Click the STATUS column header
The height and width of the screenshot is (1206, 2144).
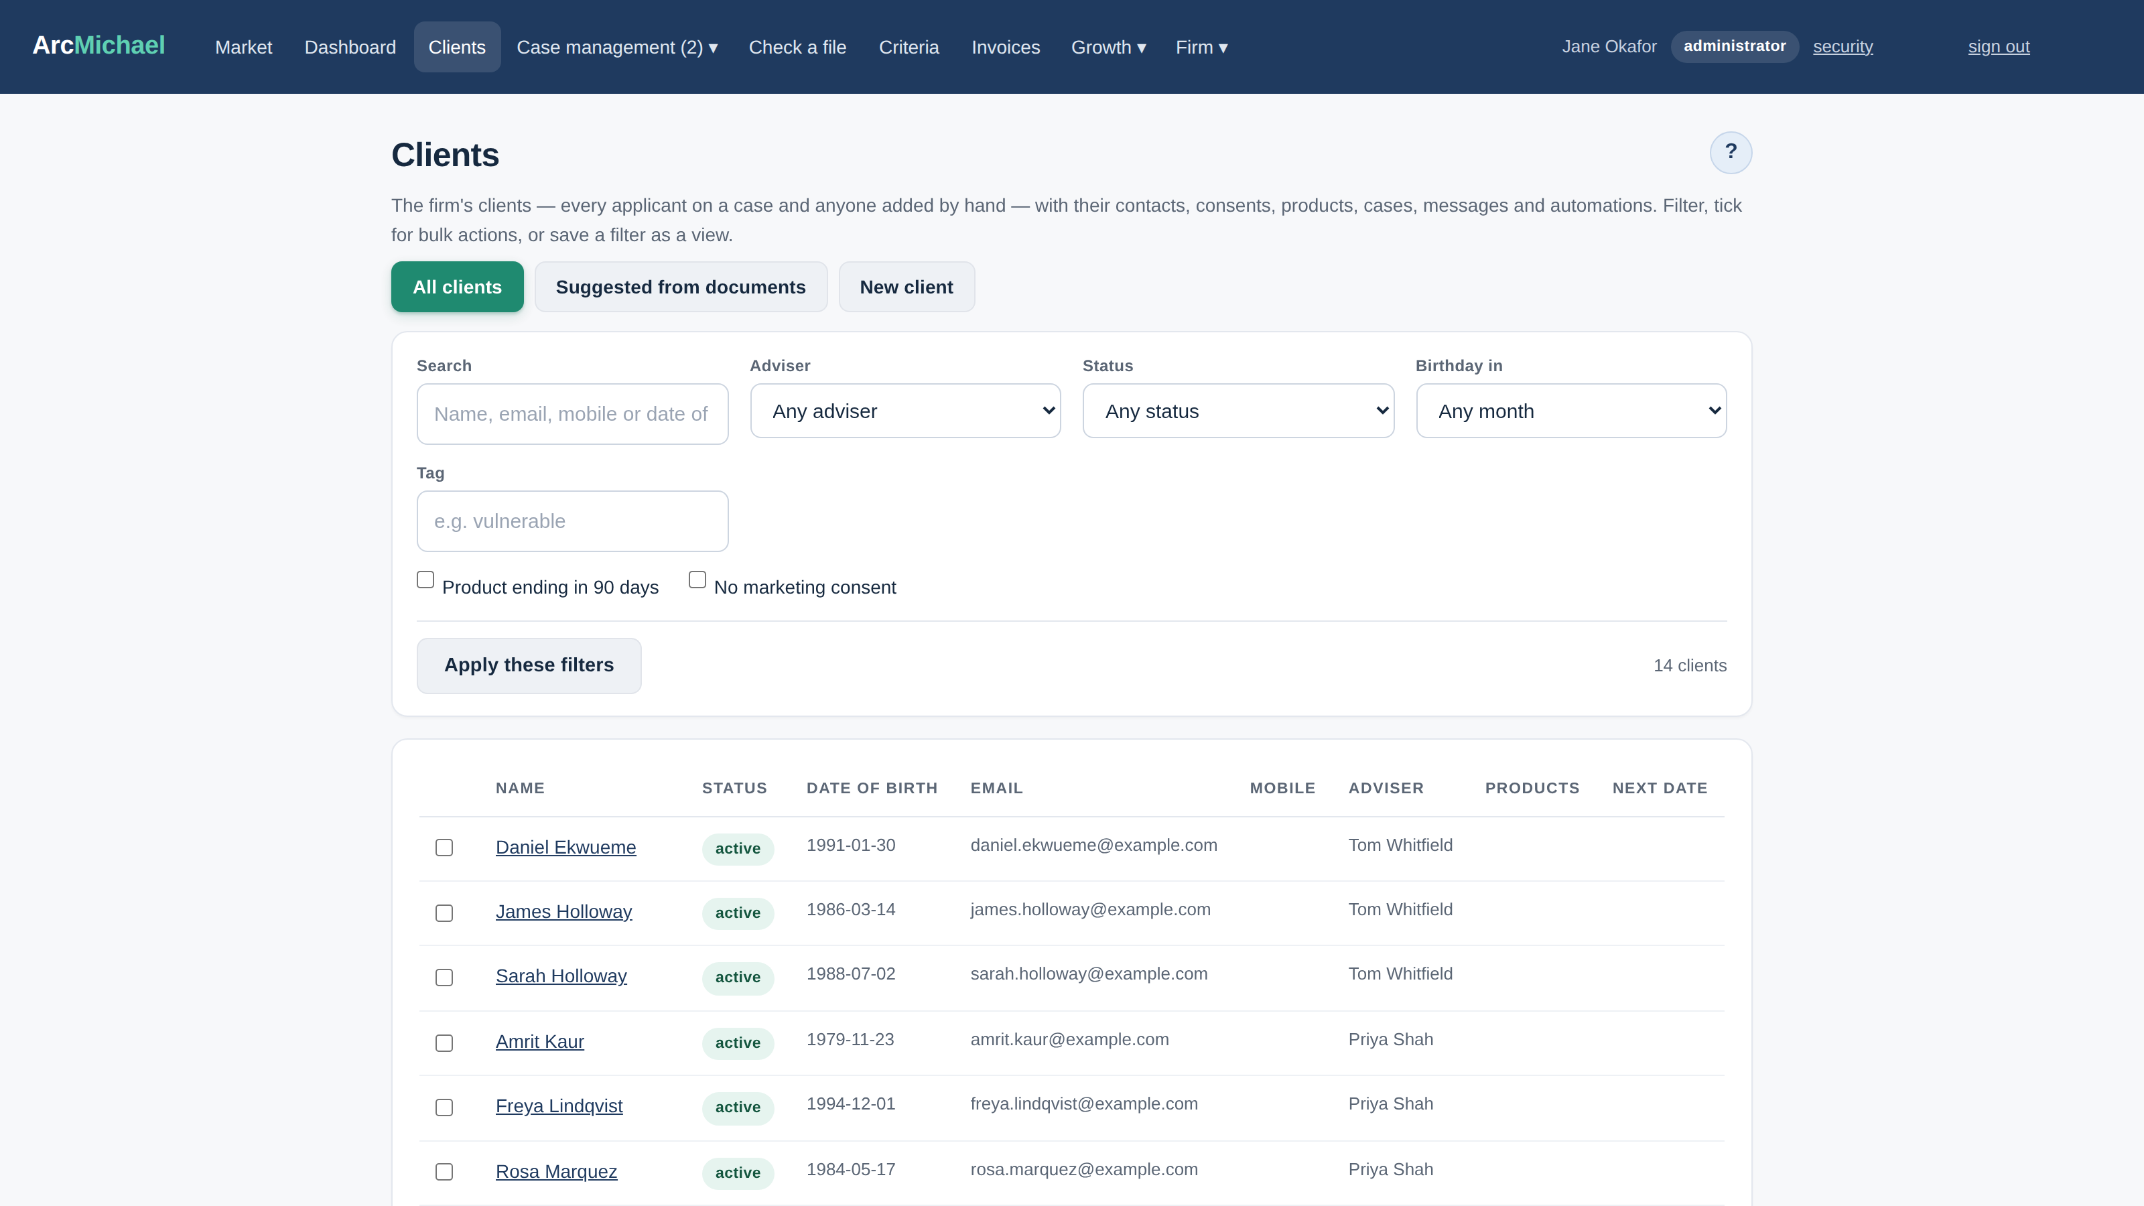tap(734, 788)
